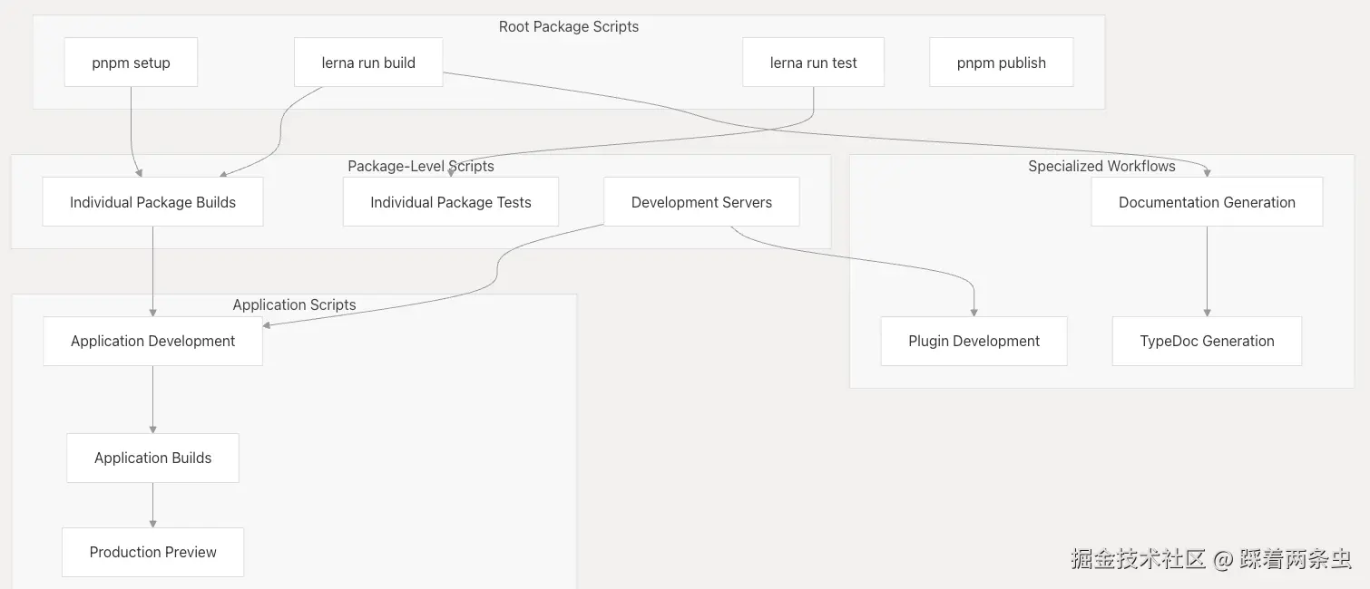Viewport: 1370px width, 589px height.
Task: Select the lerna run build node
Action: (x=368, y=63)
